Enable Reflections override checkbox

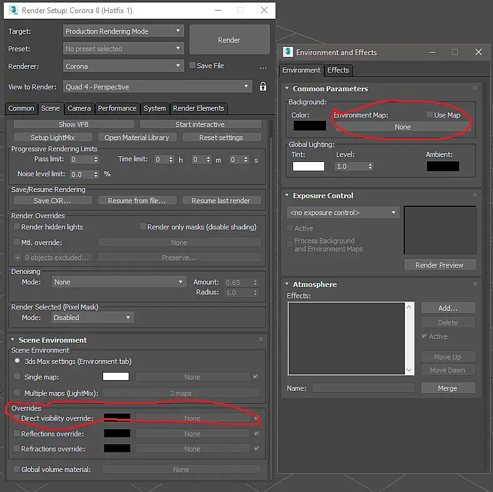coord(17,433)
